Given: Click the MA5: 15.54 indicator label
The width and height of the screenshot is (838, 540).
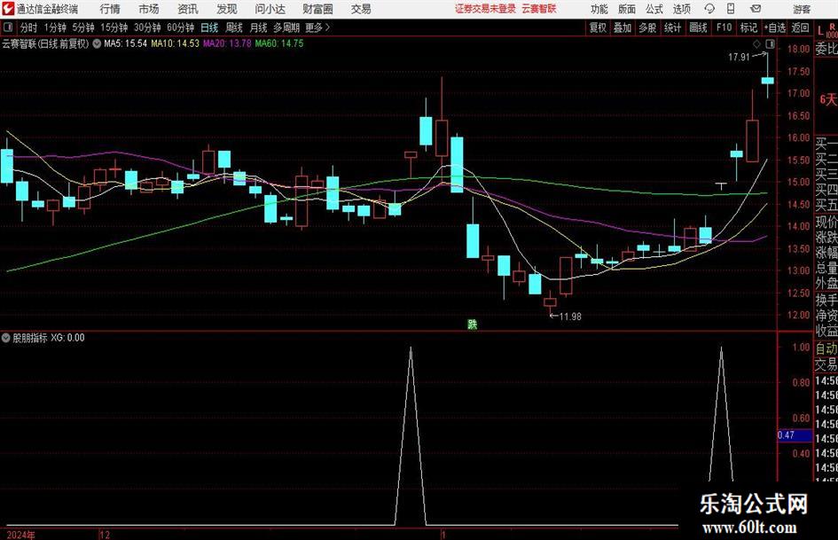Looking at the screenshot, I should (x=126, y=43).
